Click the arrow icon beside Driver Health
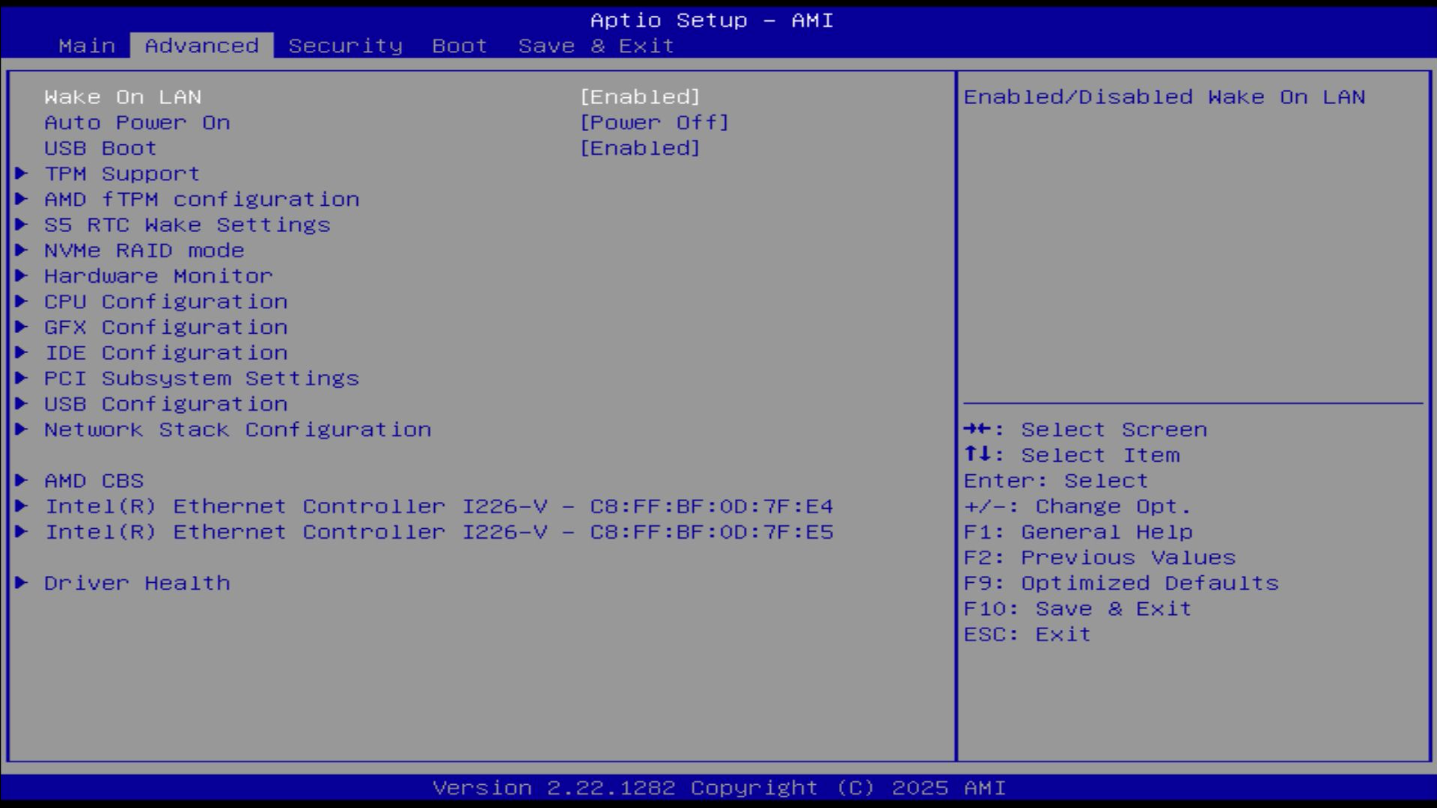 point(22,583)
